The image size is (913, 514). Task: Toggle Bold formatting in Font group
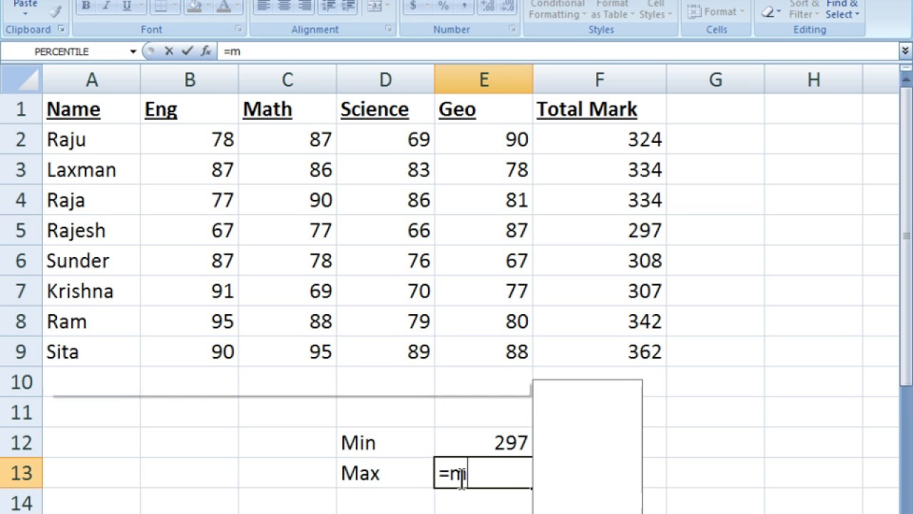coord(86,6)
